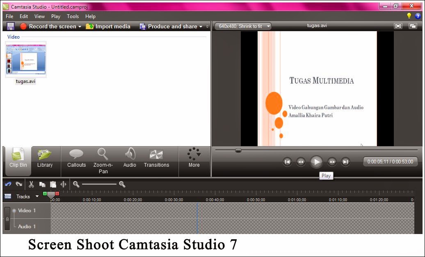Viewport: 425px width, 257px height.
Task: Click the Copy icon on timeline toolbar
Action: 42,185
